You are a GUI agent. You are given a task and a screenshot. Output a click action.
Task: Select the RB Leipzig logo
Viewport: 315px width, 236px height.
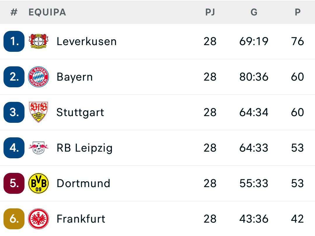point(38,148)
